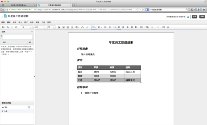
Task: Open the 插入 menu
Action: (x=20, y=22)
